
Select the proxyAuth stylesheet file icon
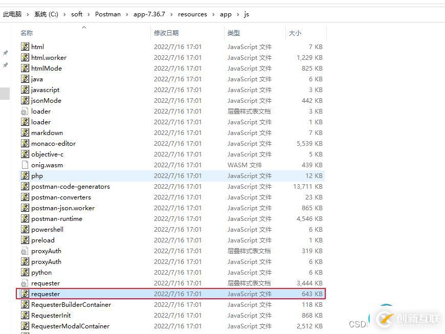pos(25,251)
